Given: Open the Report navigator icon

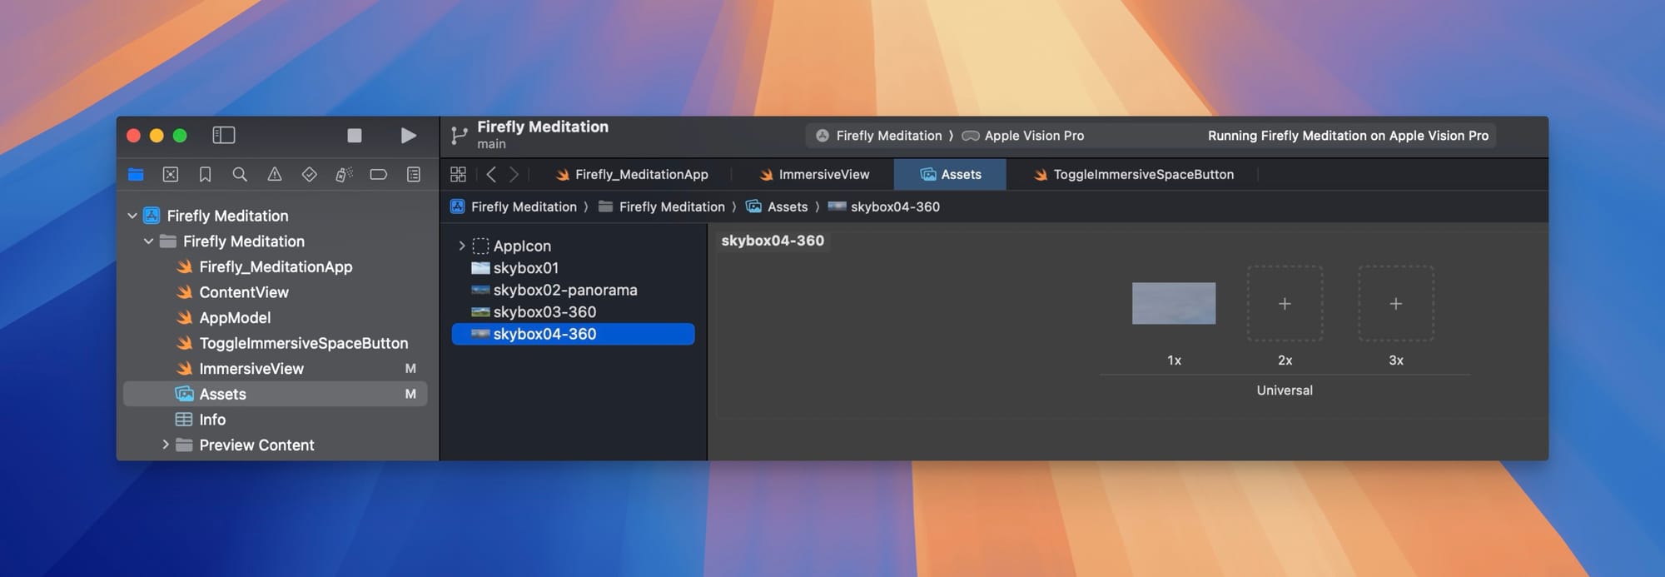Looking at the screenshot, I should (x=413, y=174).
